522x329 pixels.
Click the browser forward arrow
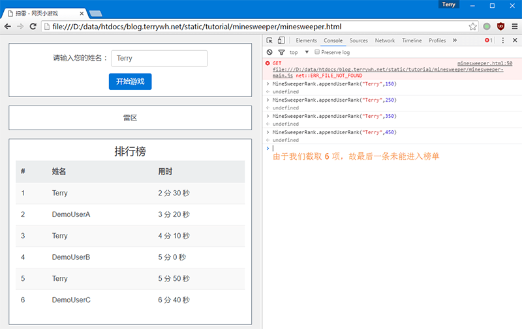click(20, 27)
